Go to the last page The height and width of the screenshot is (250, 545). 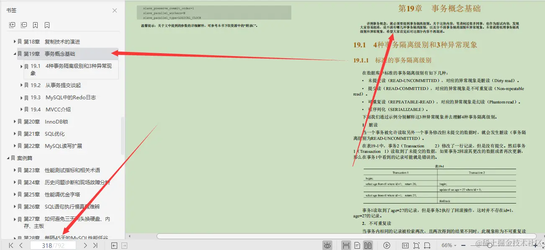95,245
